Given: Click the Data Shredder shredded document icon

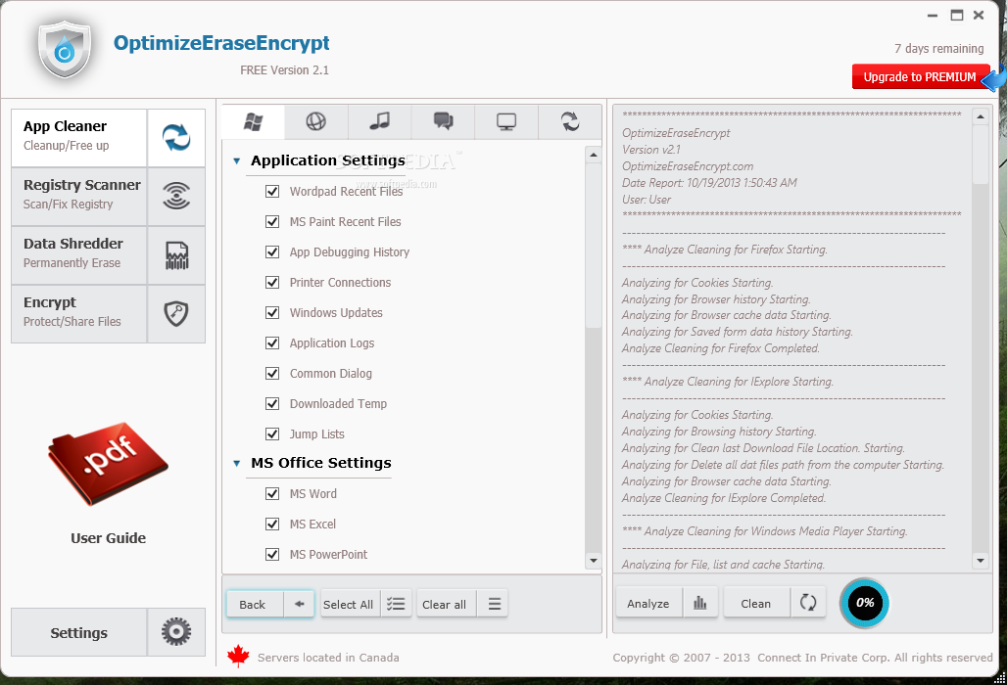Looking at the screenshot, I should [176, 255].
